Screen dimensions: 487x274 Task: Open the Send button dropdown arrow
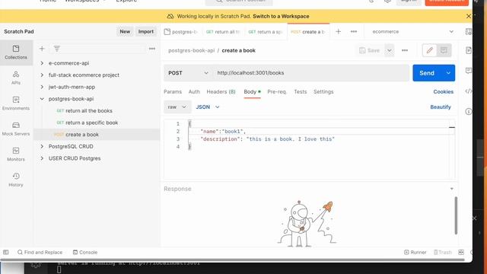[448, 73]
